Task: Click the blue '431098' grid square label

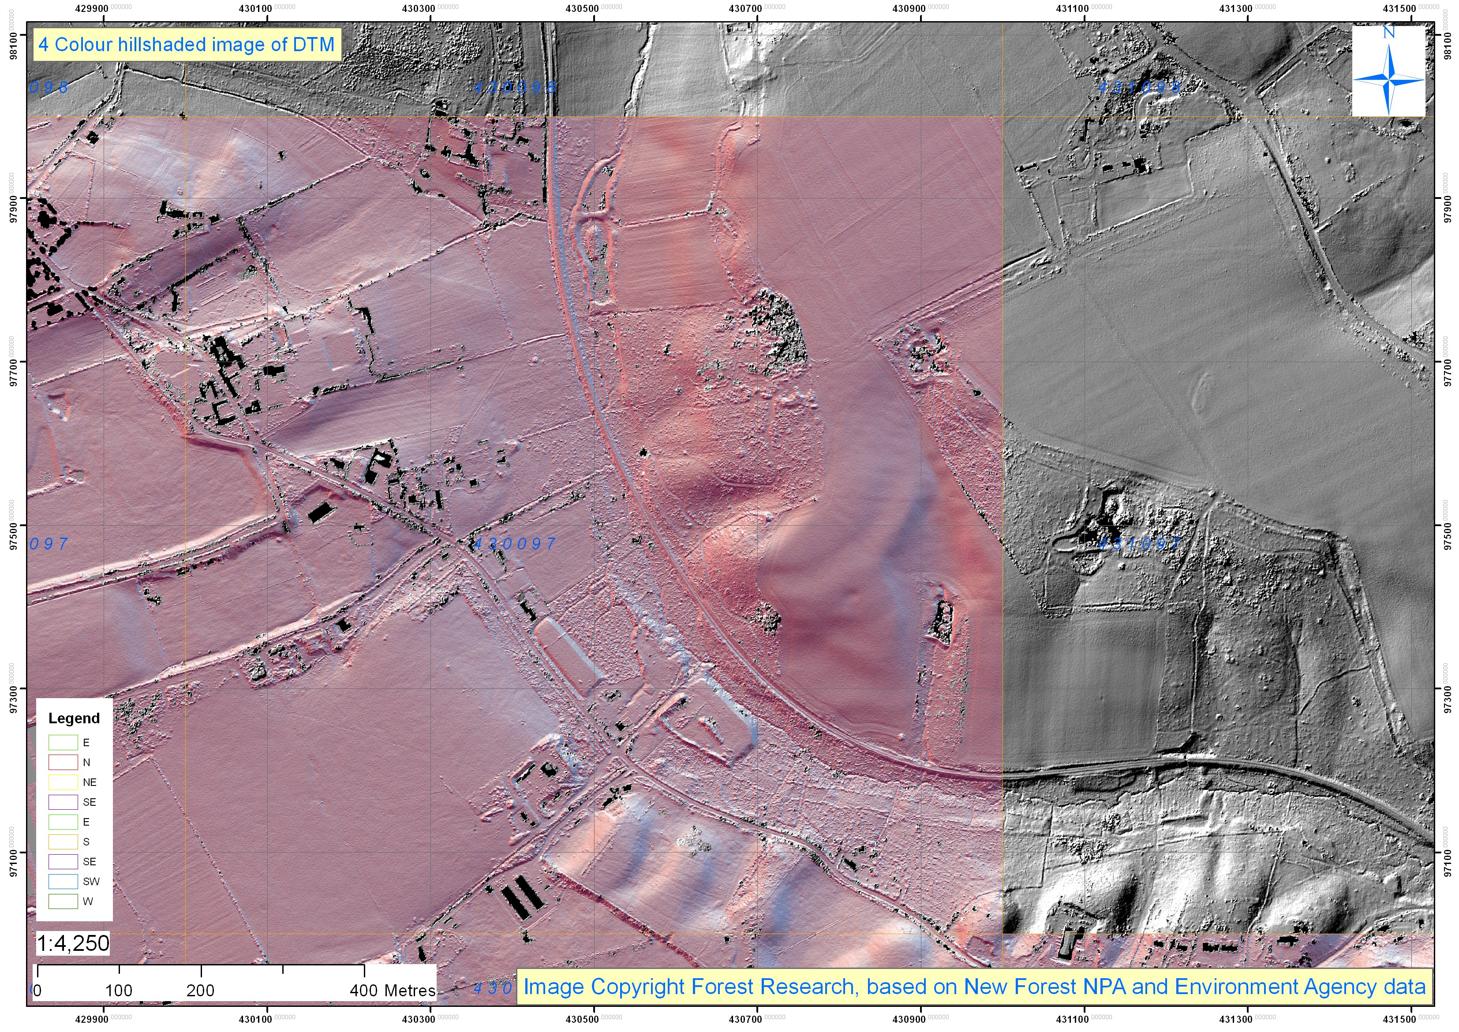Action: tap(1140, 87)
